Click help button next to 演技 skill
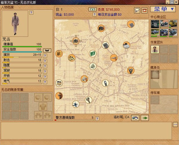 tap(45, 56)
